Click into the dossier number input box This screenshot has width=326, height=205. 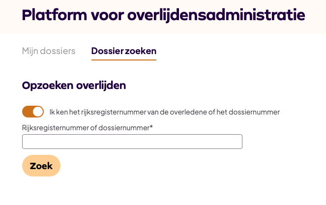click(x=132, y=142)
